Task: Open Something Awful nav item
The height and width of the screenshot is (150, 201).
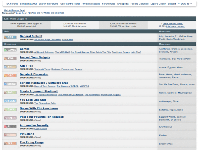Action: (28, 4)
